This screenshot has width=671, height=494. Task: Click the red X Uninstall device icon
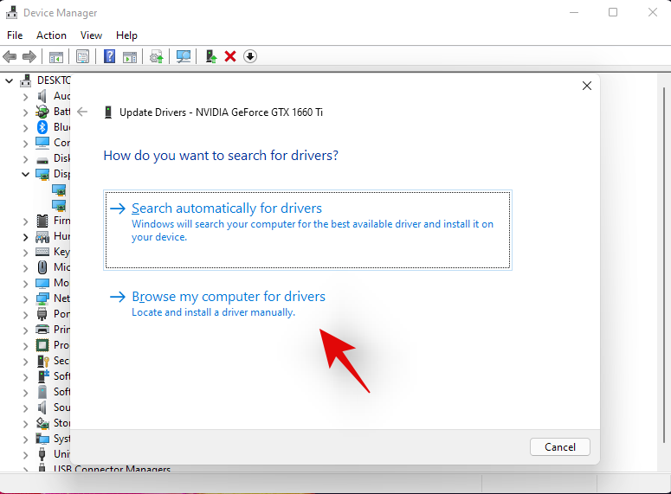[230, 56]
